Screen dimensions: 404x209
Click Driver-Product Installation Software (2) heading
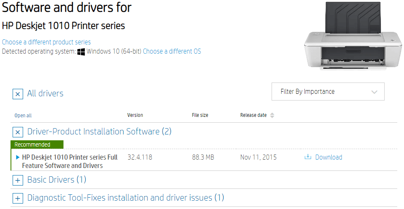pyautogui.click(x=100, y=132)
